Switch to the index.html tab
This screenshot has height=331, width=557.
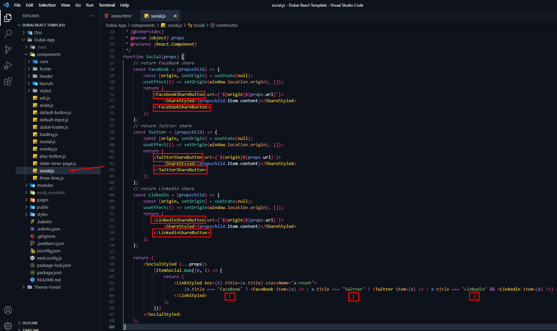pyautogui.click(x=120, y=16)
